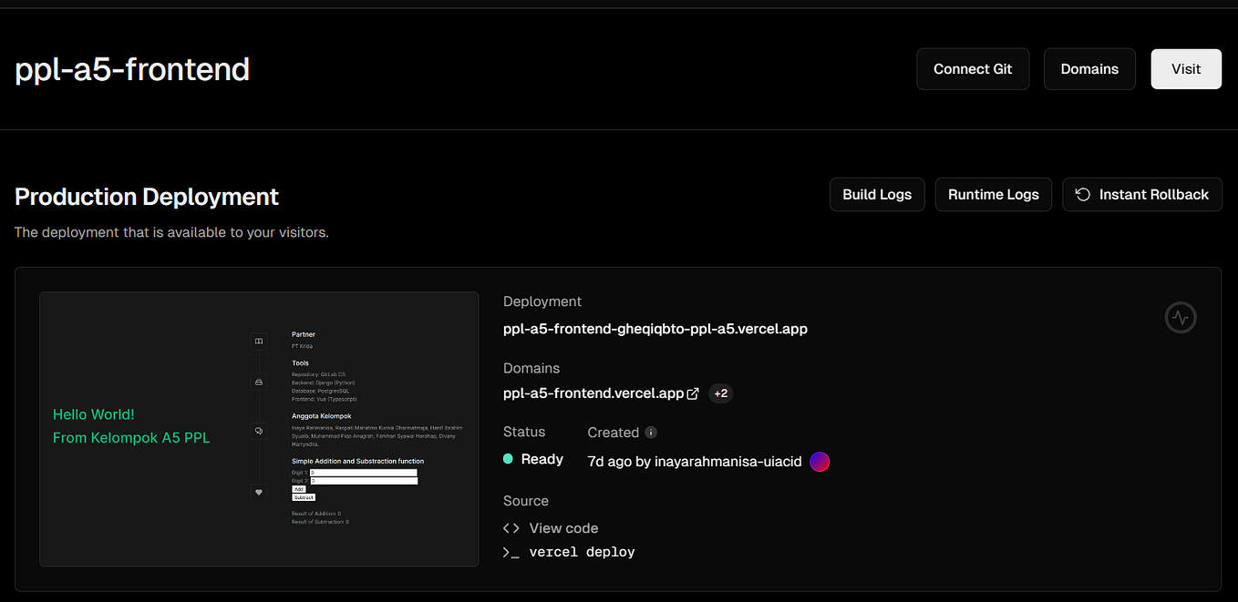Viewport: 1238px width, 602px height.
Task: Click the book icon at top of preview timeline
Action: click(x=259, y=342)
